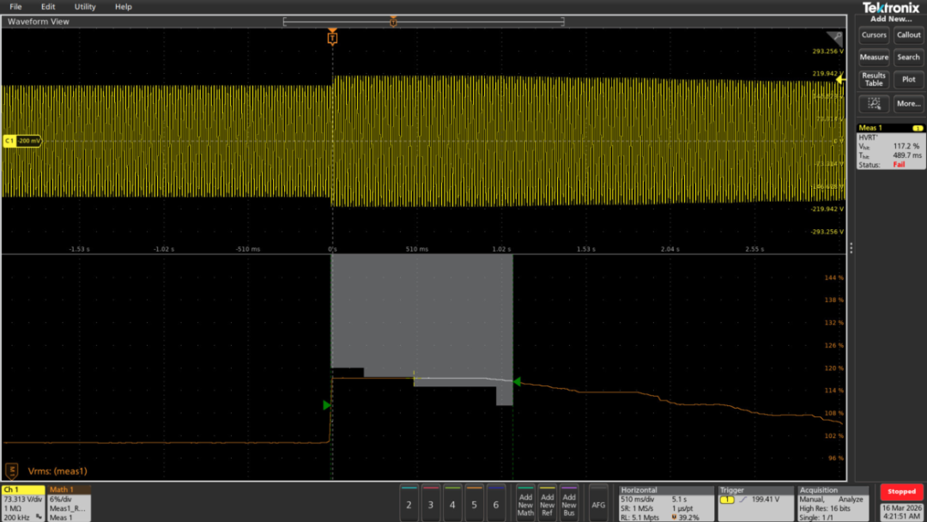Click the yellow source badge in Trigger panel
Image resolution: width=927 pixels, height=522 pixels.
pyautogui.click(x=727, y=501)
